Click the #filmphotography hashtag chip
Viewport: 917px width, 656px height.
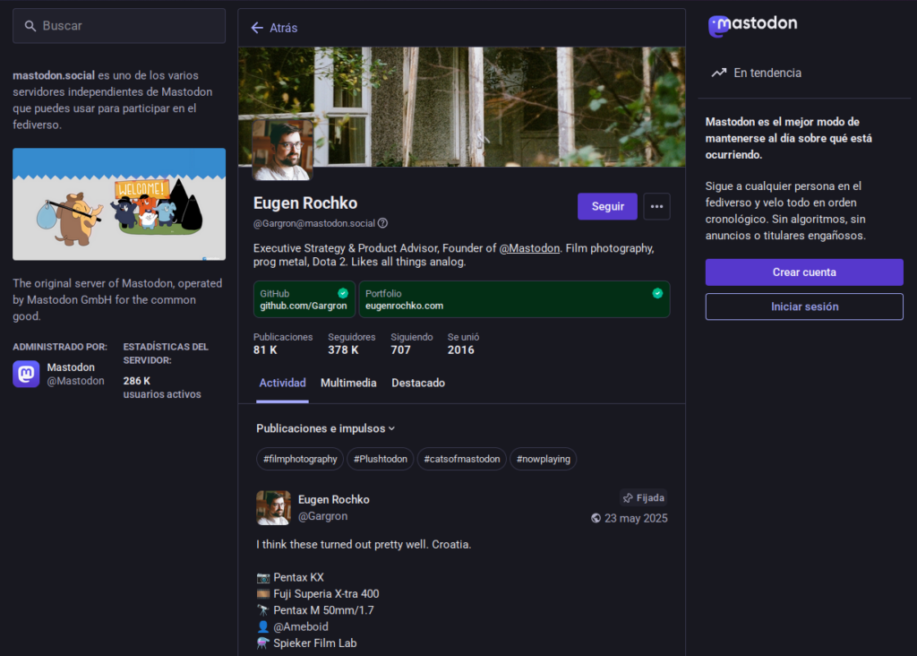(299, 458)
